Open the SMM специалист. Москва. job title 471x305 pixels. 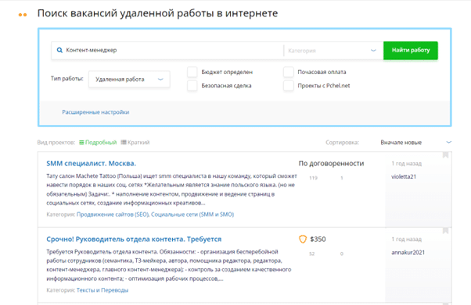click(x=91, y=163)
